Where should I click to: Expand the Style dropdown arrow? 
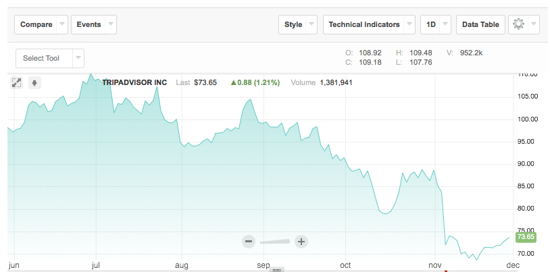click(x=311, y=24)
